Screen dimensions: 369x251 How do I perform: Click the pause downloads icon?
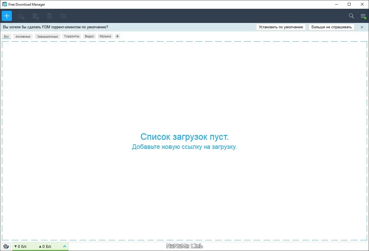click(36, 16)
